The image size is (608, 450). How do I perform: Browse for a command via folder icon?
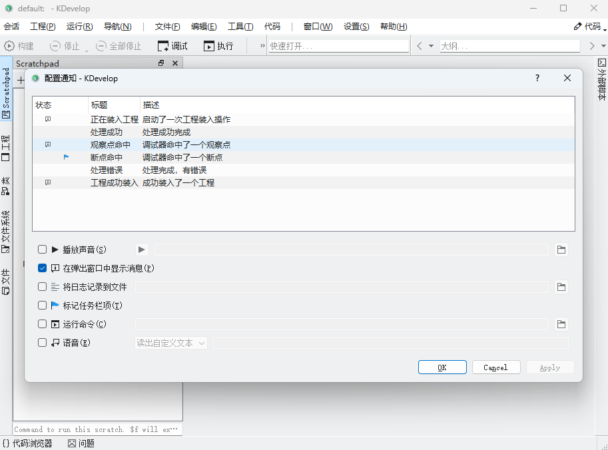(x=561, y=324)
